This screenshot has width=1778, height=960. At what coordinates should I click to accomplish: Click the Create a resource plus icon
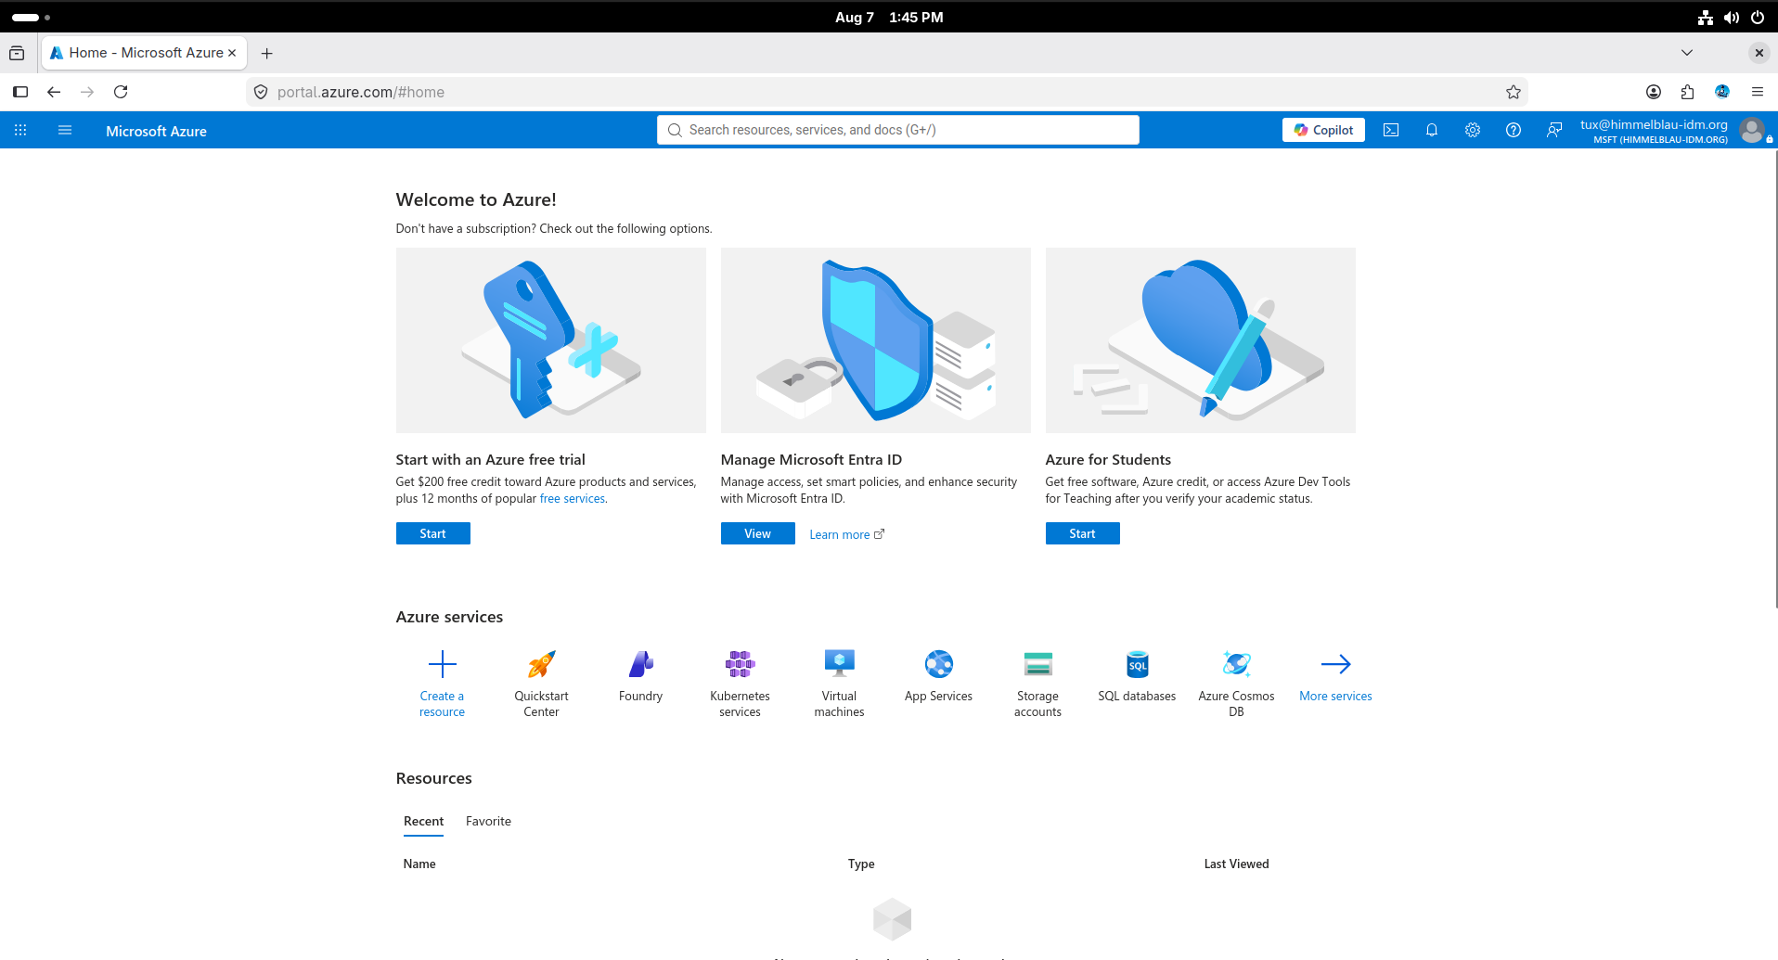(443, 664)
